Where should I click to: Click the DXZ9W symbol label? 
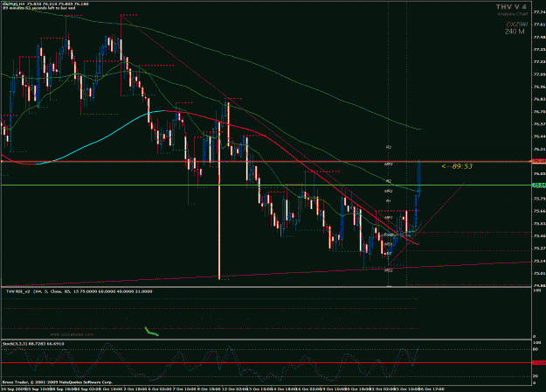point(517,24)
